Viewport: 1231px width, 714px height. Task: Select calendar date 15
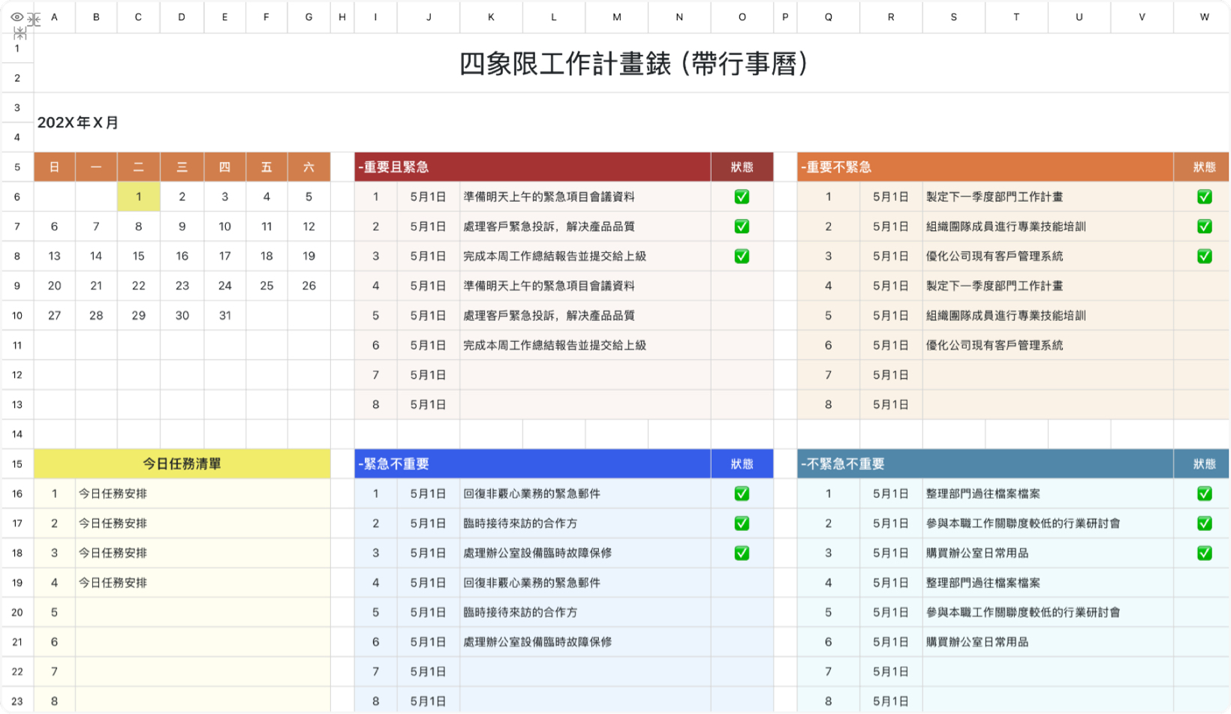click(138, 256)
